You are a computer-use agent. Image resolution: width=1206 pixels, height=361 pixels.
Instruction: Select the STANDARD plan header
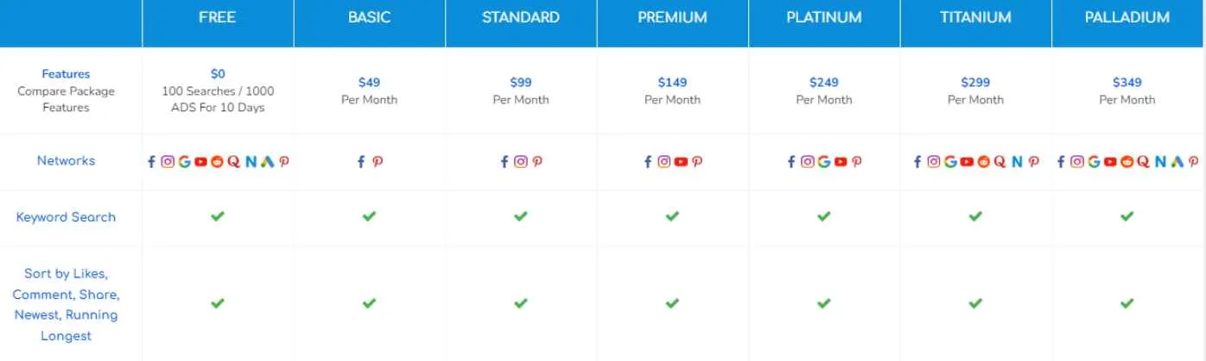pos(521,17)
